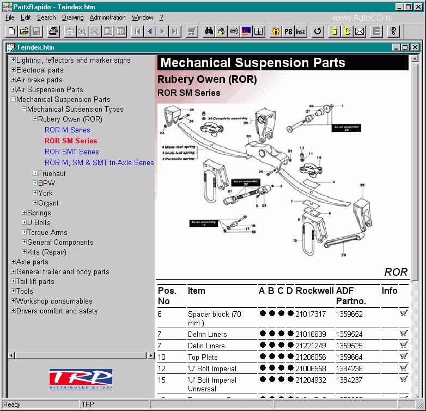The image size is (426, 411).
Task: Click the TRP distributed by DAF logo
Action: (x=81, y=379)
